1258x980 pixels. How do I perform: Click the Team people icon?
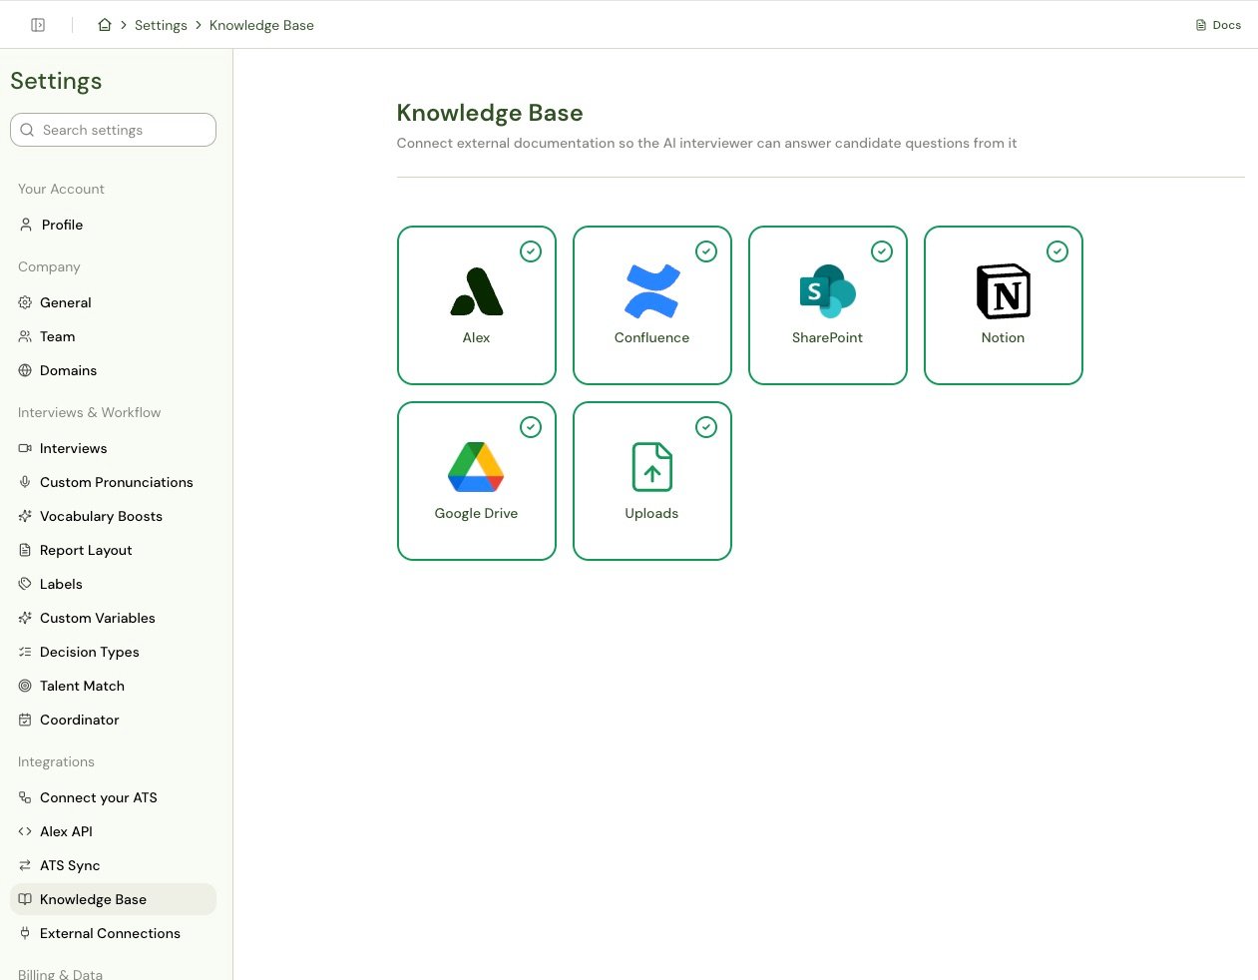click(25, 336)
